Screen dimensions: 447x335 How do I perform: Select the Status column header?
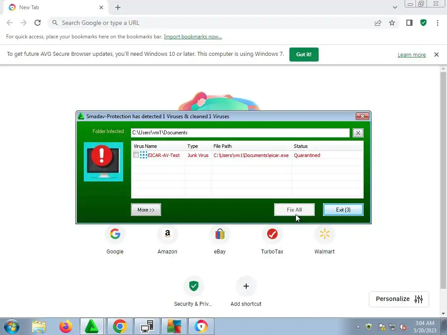click(327, 146)
